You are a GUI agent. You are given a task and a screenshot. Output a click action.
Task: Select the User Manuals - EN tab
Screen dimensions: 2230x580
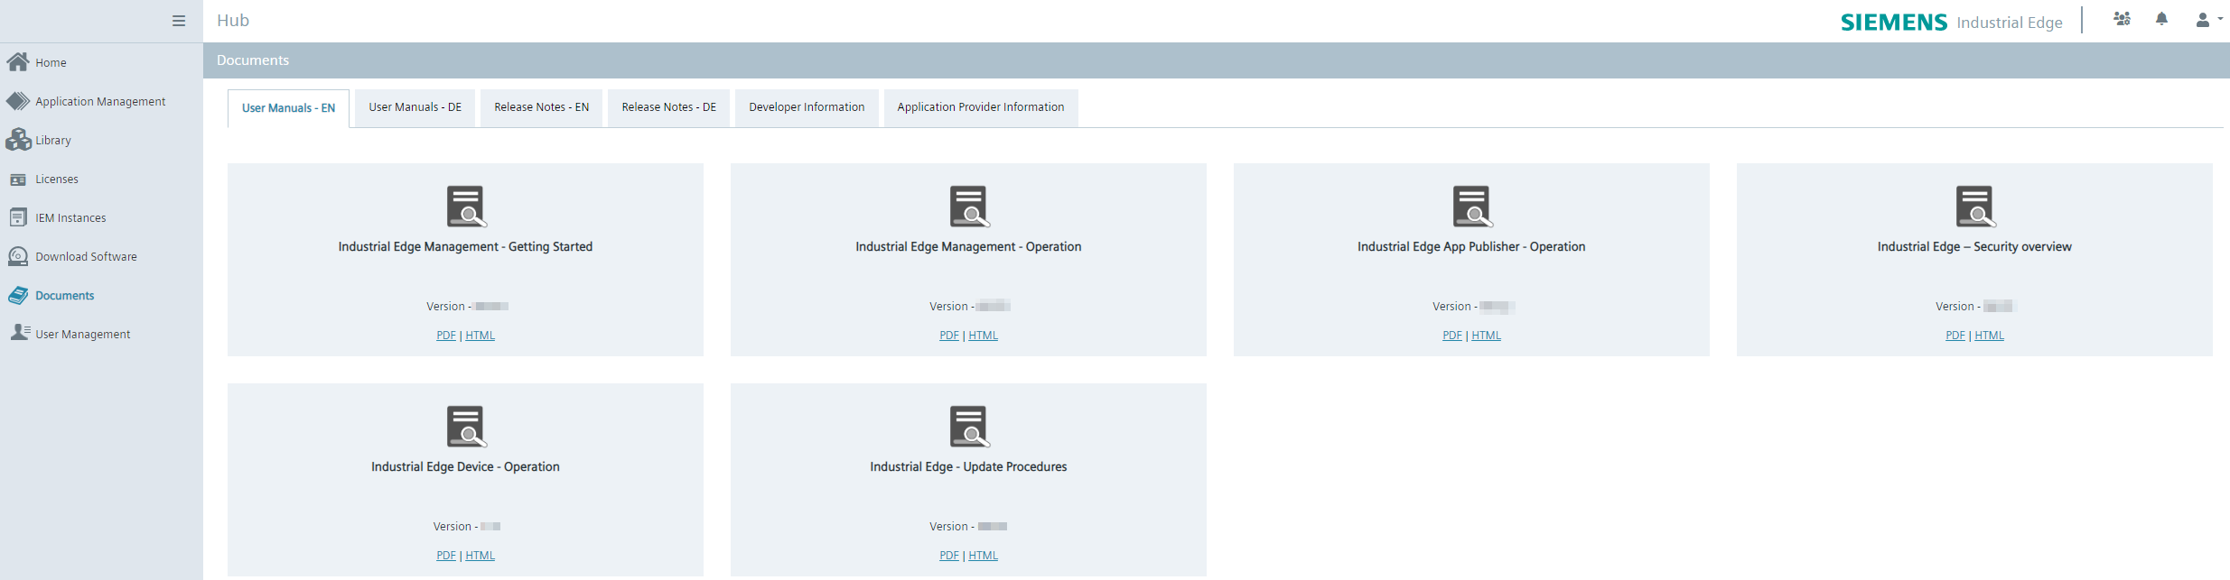(288, 108)
